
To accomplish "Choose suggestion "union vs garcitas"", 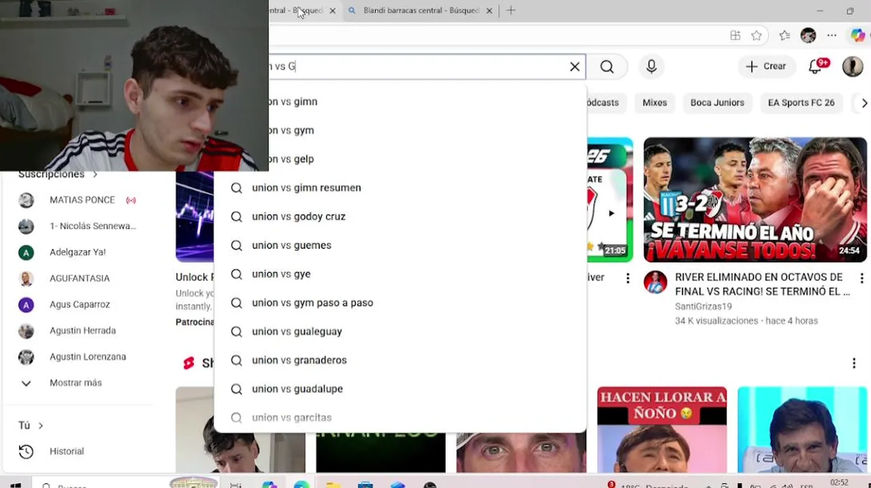I will [x=400, y=418].
